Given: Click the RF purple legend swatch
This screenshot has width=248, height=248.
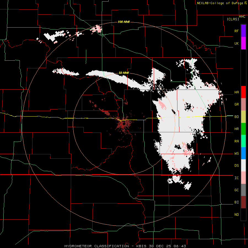Looking at the screenshot, I should pyautogui.click(x=243, y=31).
